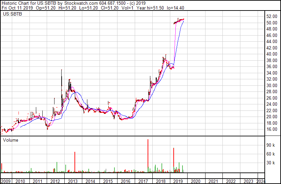The width and height of the screenshot is (281, 184).
Task: Click the 20.00 price axis label
Action: point(272,117)
